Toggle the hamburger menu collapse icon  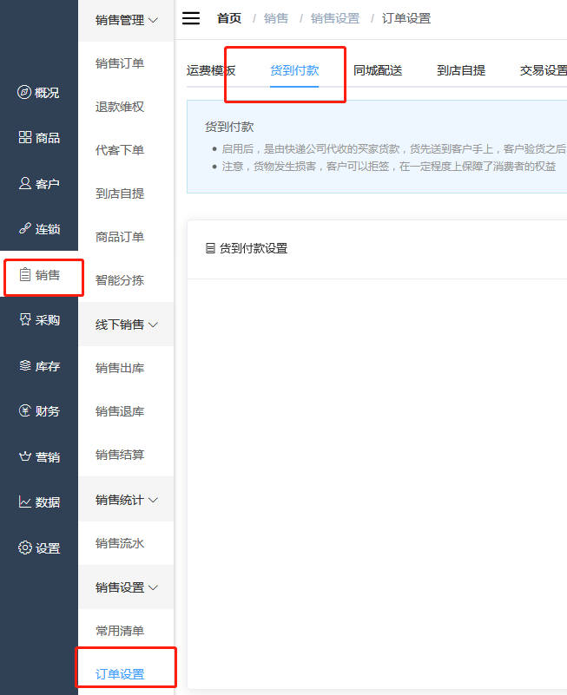(x=191, y=18)
